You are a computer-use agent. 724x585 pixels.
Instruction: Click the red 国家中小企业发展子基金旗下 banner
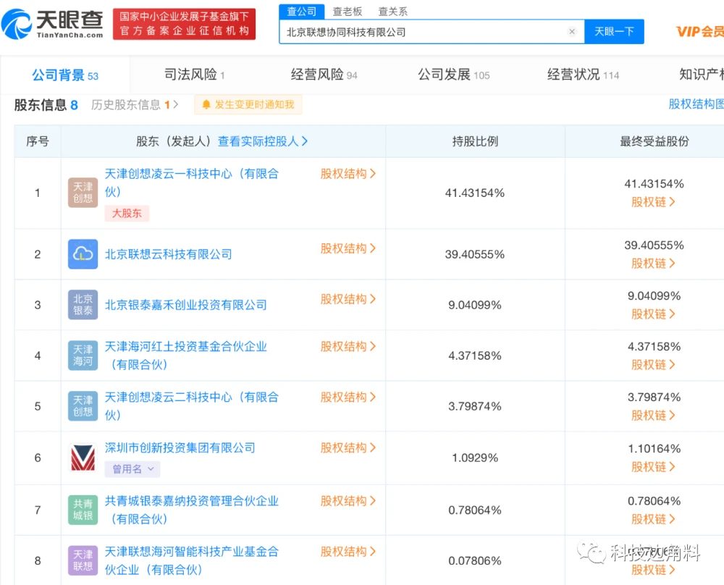184,24
